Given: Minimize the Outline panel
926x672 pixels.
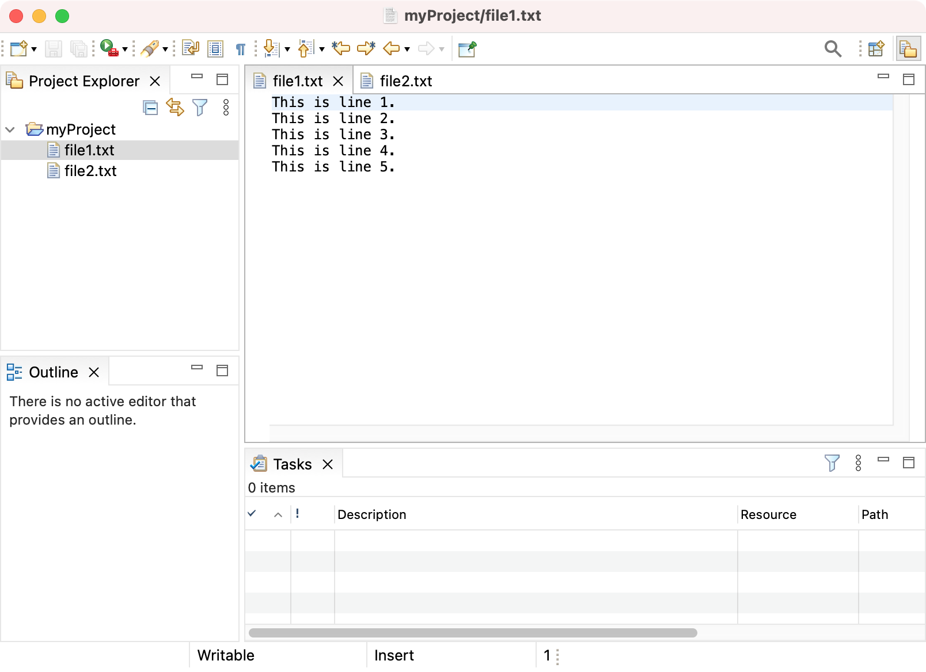Looking at the screenshot, I should (x=197, y=367).
